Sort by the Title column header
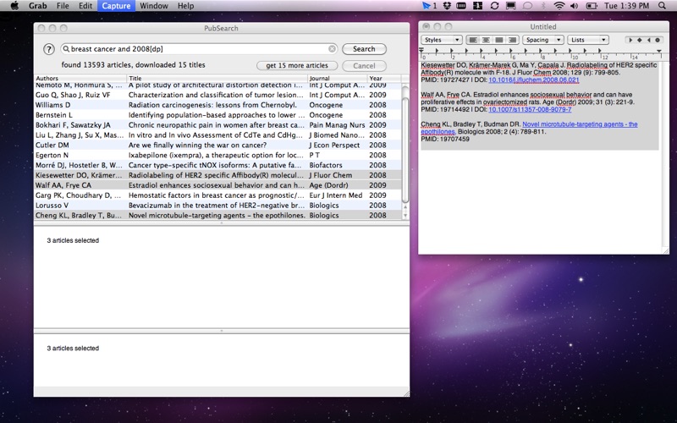The height and width of the screenshot is (423, 677). 217,78
